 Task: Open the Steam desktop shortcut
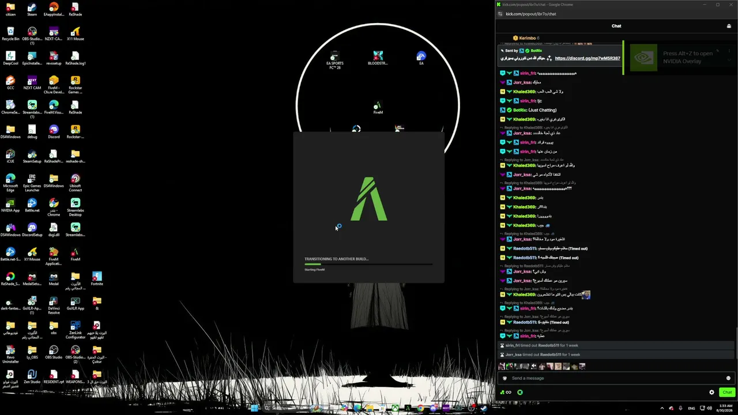[x=32, y=10]
